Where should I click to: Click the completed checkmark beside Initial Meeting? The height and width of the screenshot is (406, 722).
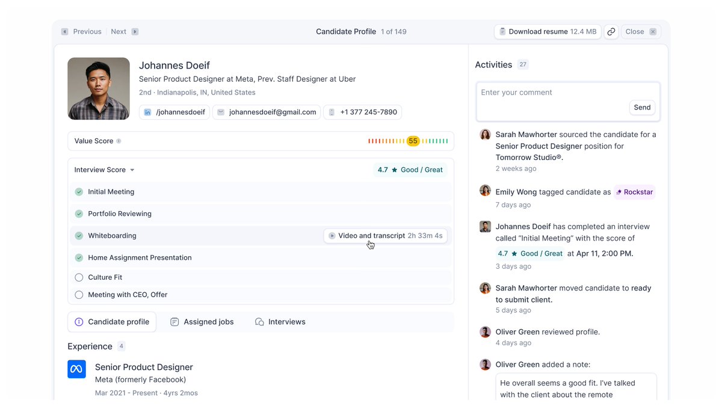pos(79,191)
